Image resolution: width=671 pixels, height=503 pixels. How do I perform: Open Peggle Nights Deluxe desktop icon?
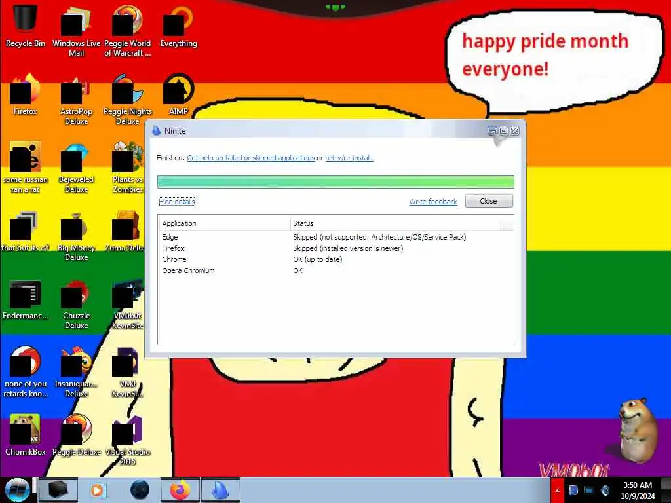point(128,100)
